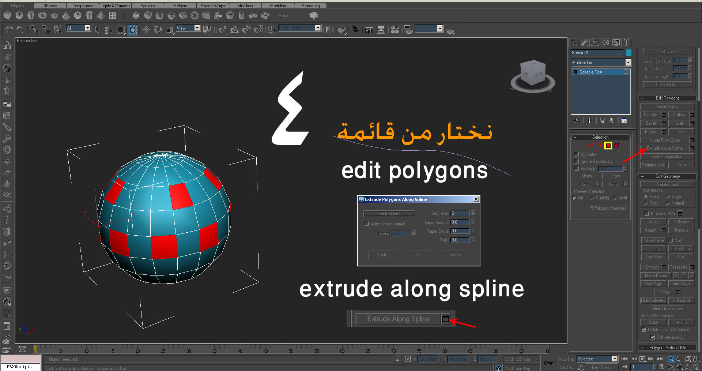The width and height of the screenshot is (702, 371).
Task: Create a Torus from the Objects shelf
Action: point(42,16)
